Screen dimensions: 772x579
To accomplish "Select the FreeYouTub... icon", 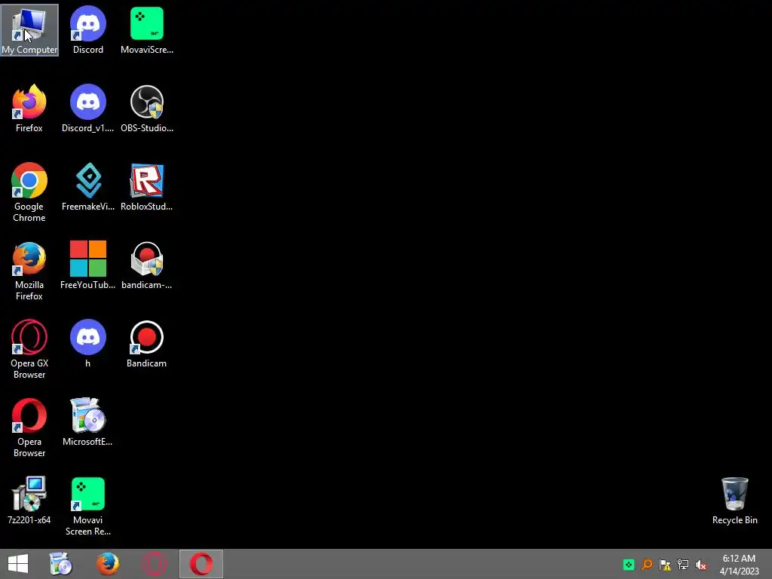I will click(x=88, y=265).
